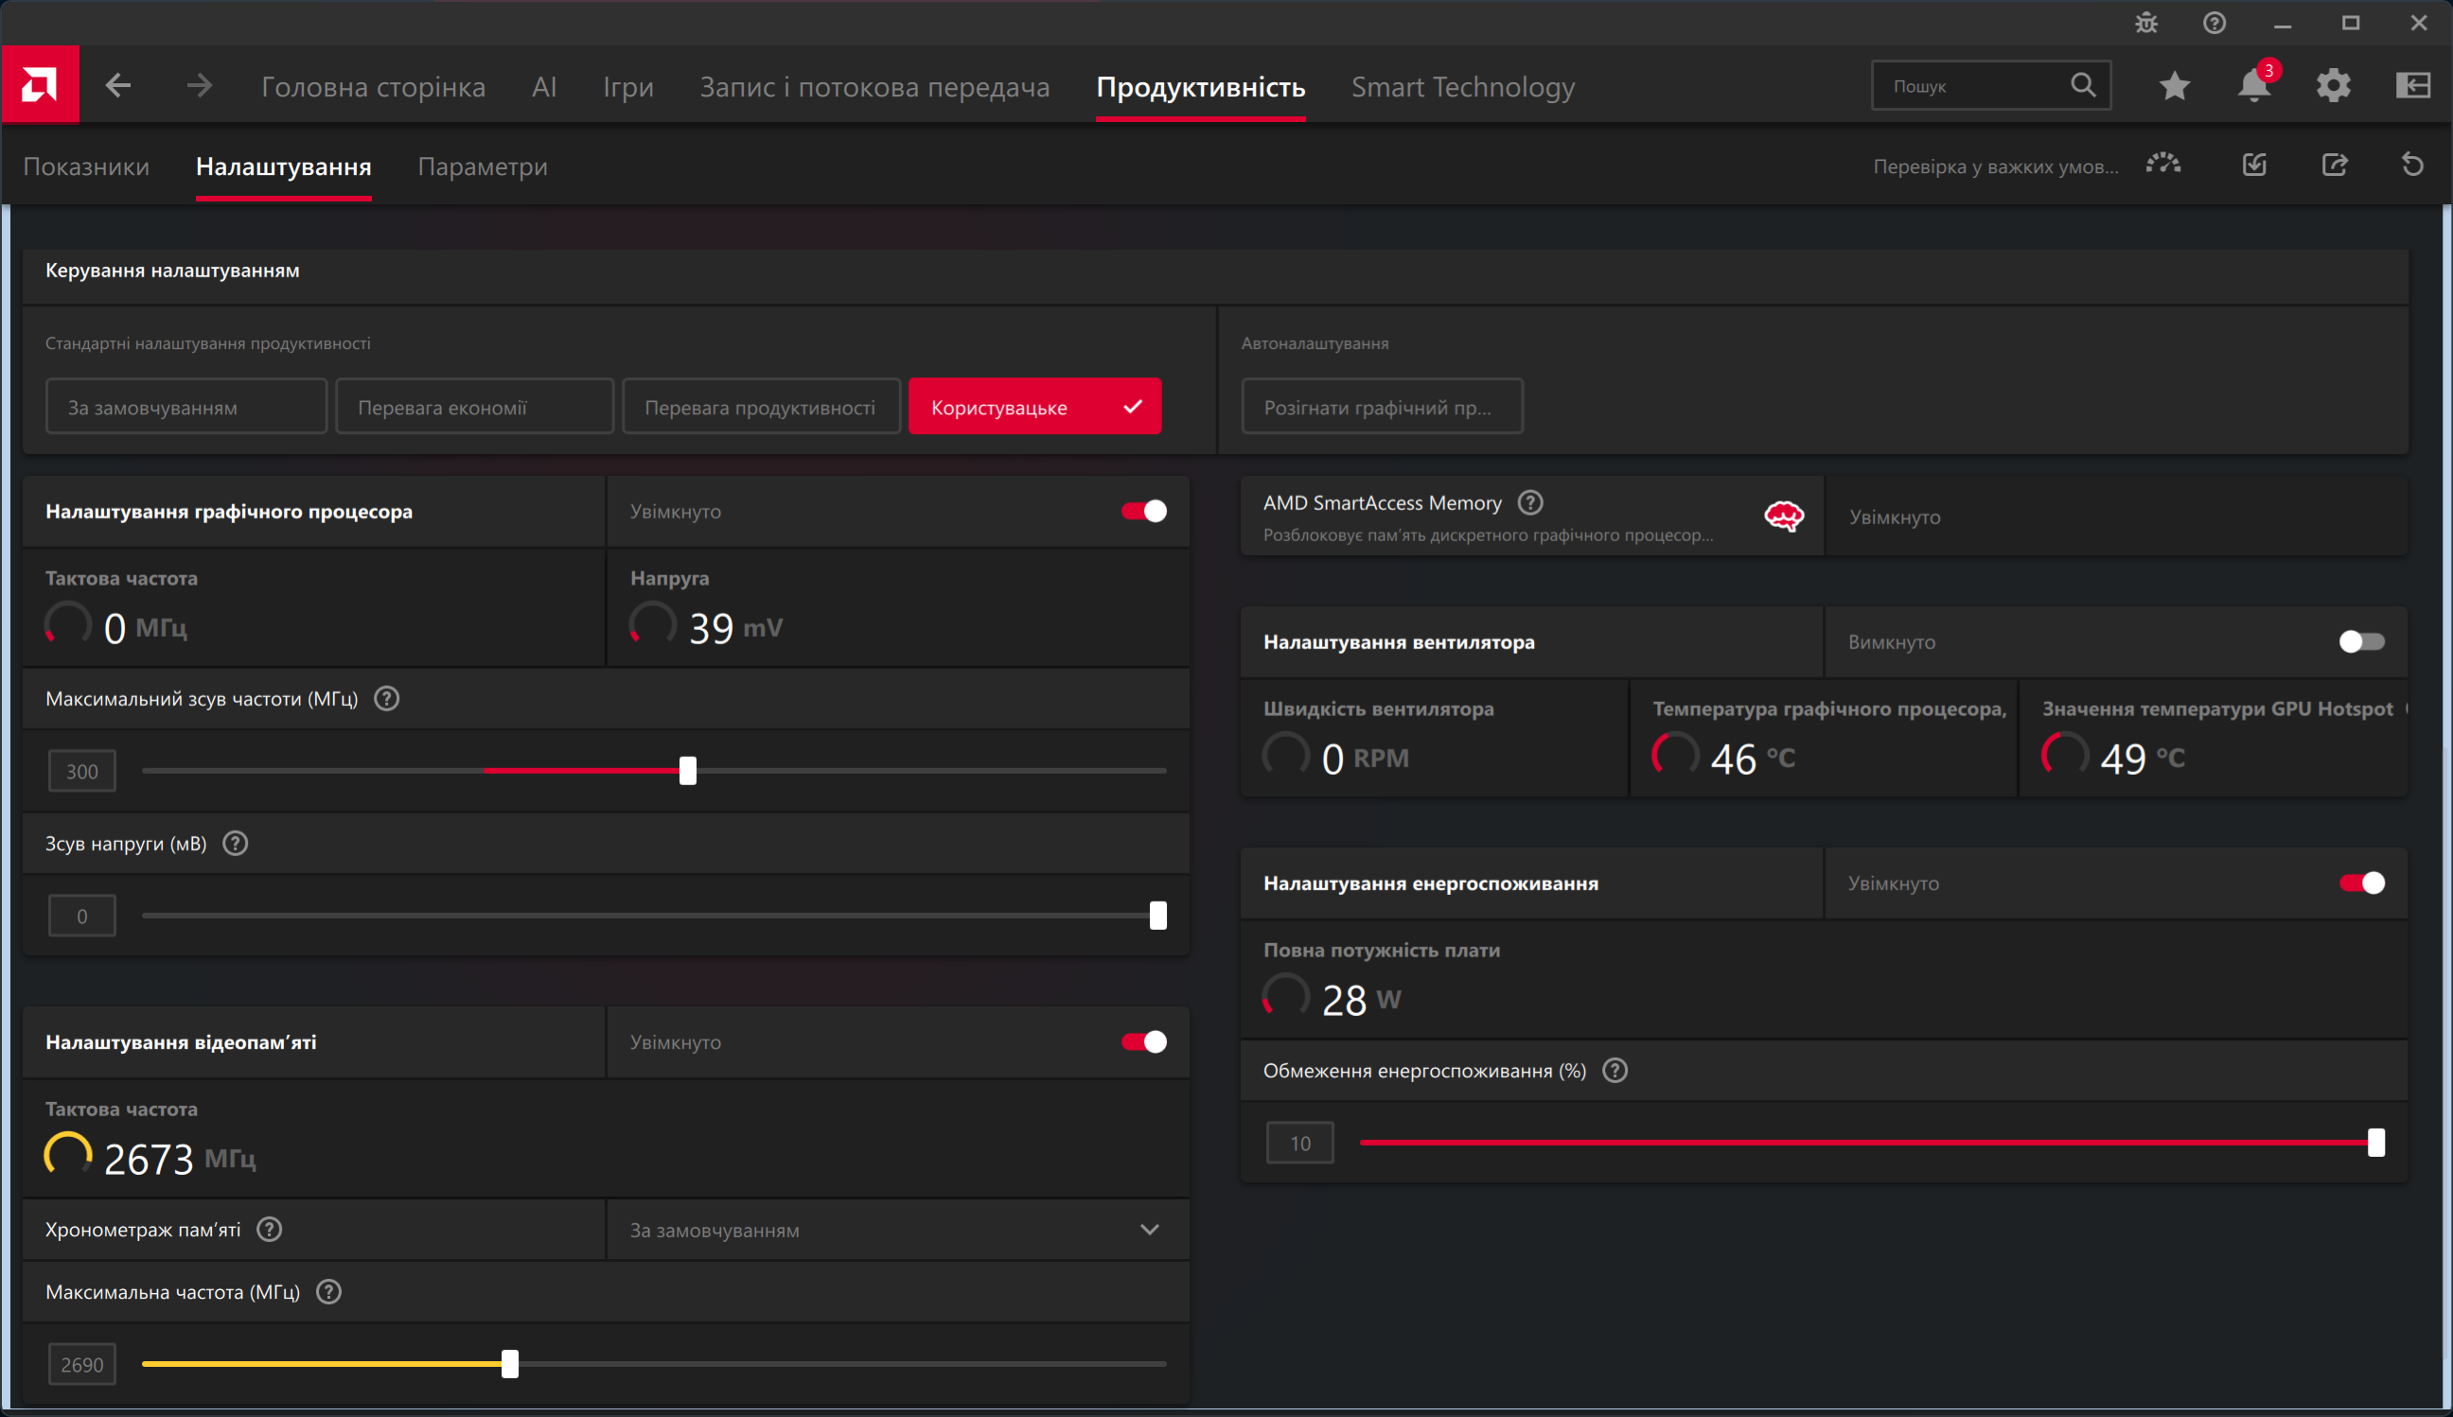
Task: Click the reset tuning undo icon
Action: click(x=2412, y=165)
